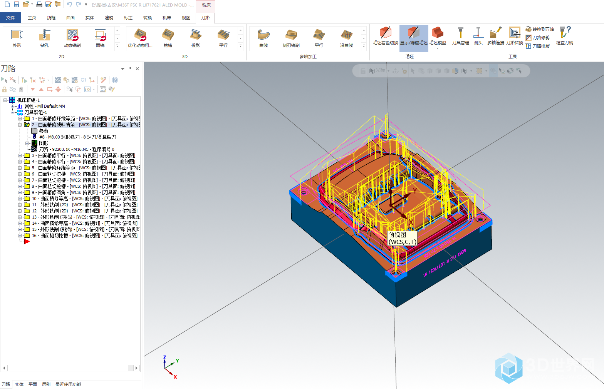Screen dimensions: 604x389
Task: Pick the 投影 project toolpath icon
Action: tap(196, 38)
